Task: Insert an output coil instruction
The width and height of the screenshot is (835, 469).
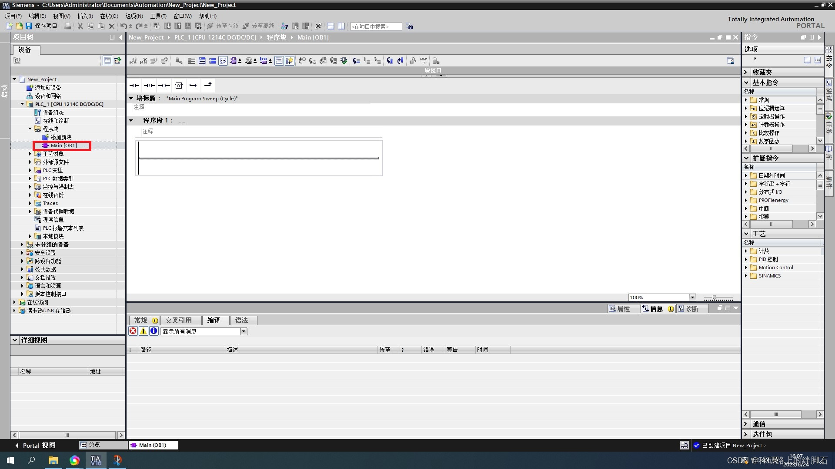Action: point(164,86)
